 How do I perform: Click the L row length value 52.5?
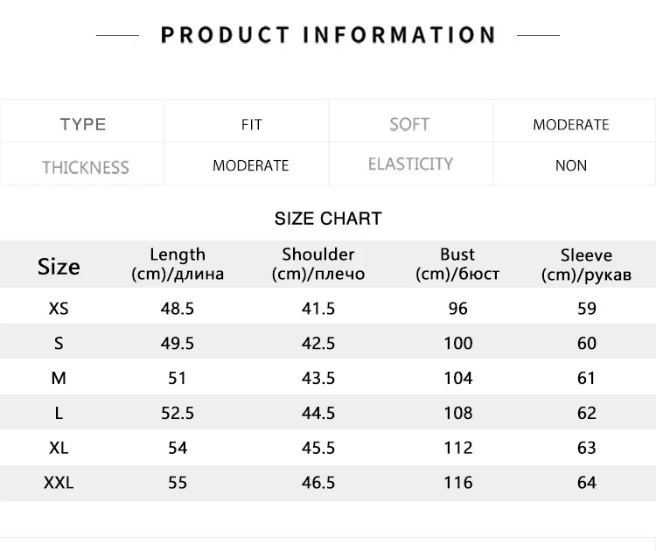tap(178, 413)
